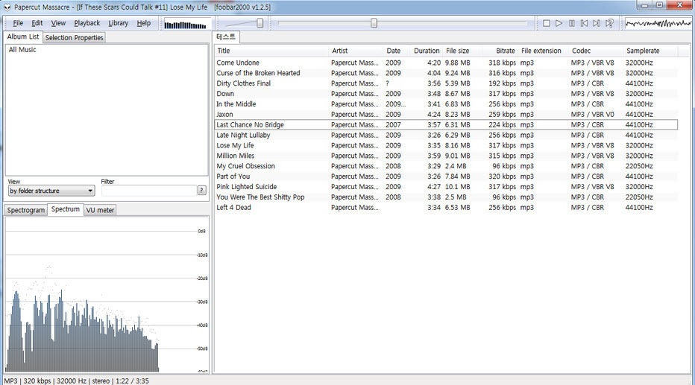695x385 pixels.
Task: Click the filter help question mark button
Action: 201,191
